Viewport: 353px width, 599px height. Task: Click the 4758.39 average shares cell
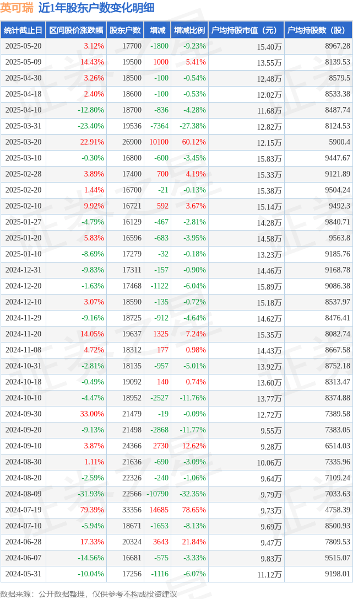(338, 510)
